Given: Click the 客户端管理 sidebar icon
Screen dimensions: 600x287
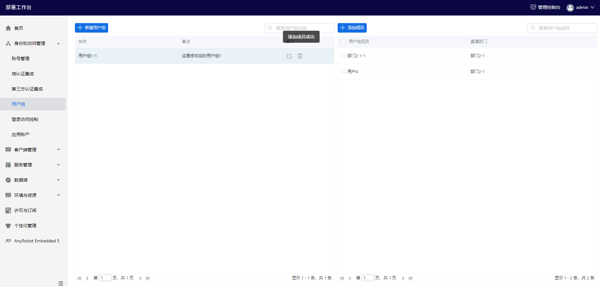Looking at the screenshot, I should tap(8, 150).
